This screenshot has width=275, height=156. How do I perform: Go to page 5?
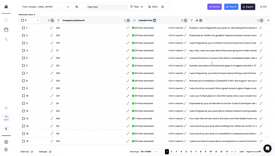tap(186, 152)
